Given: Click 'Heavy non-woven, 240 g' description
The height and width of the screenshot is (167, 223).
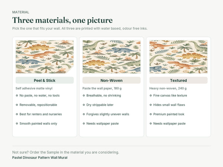Looking at the screenshot, I should [168, 88].
